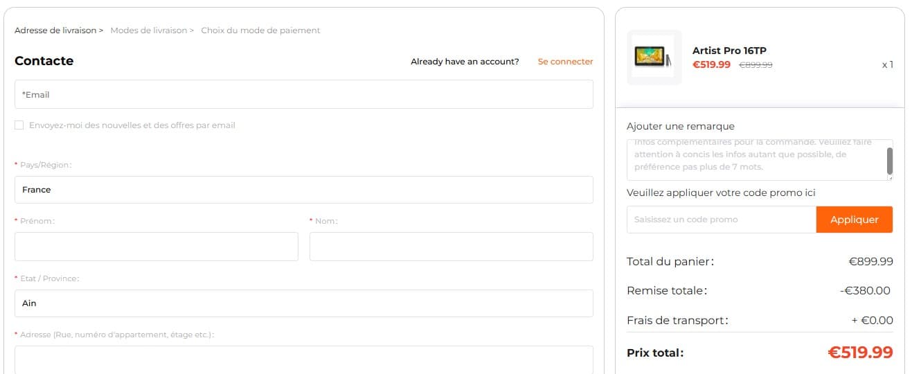Focus the Email input field
Screen dimensions: 912x374
(x=303, y=94)
